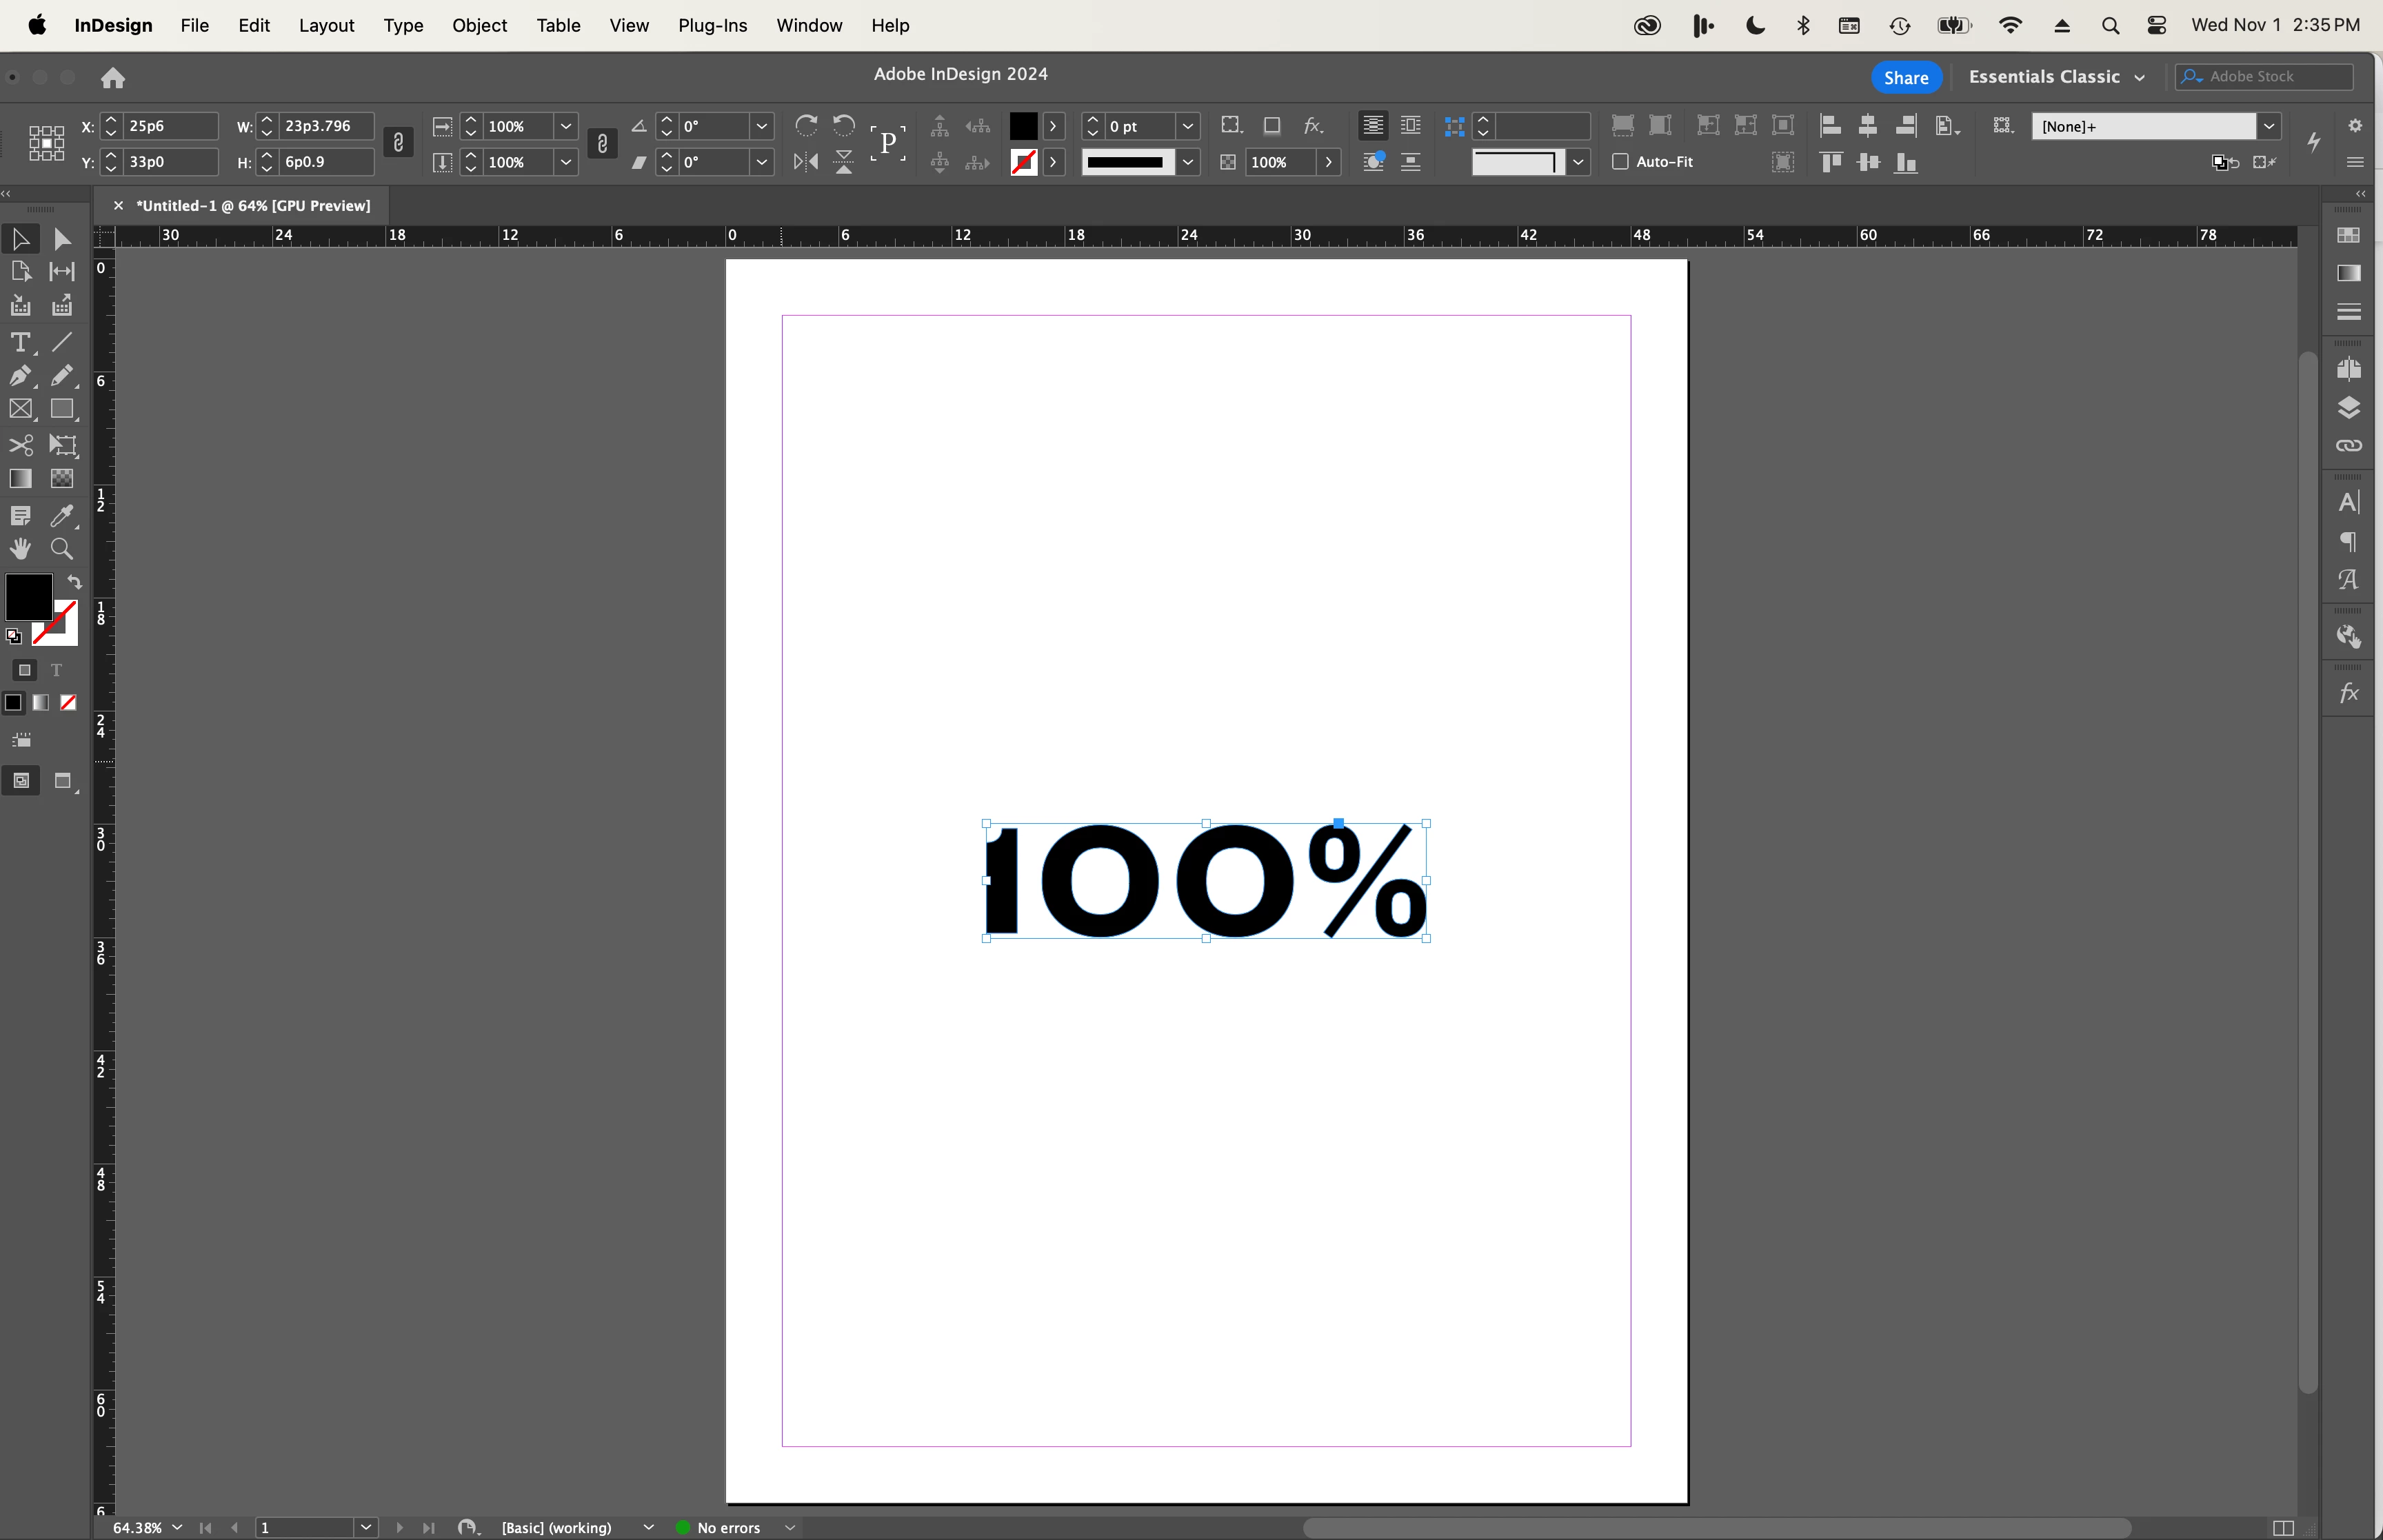Toggle constrain width and height proportions
The image size is (2383, 1540).
pos(398,143)
